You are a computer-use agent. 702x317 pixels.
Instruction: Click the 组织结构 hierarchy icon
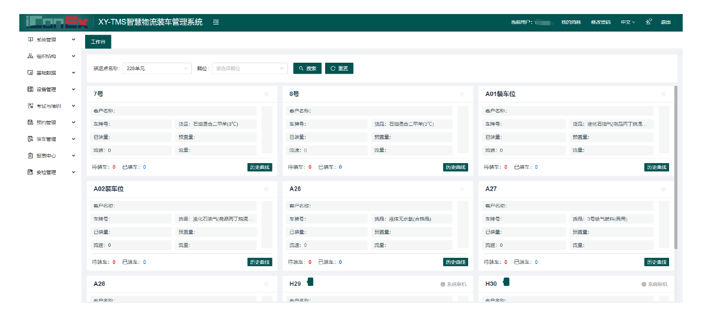pyautogui.click(x=30, y=56)
